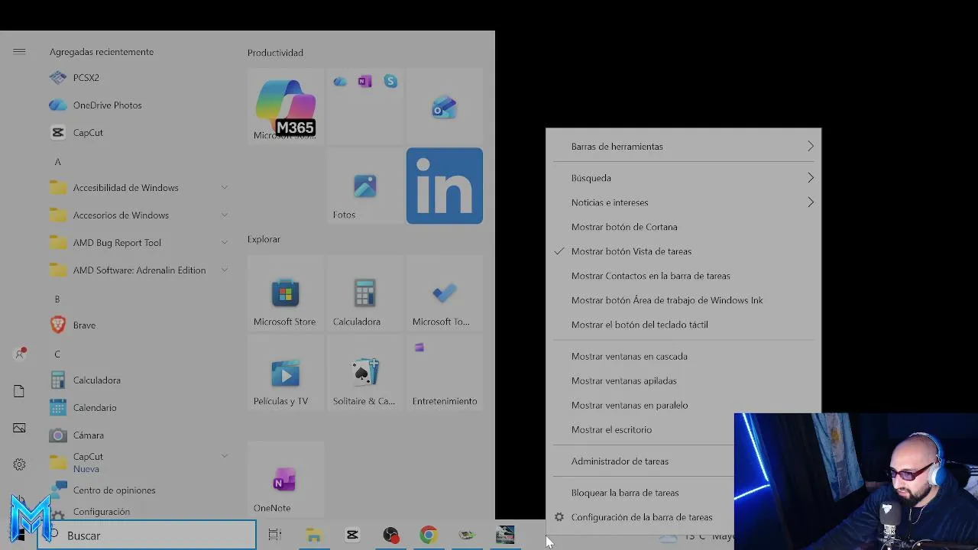The width and height of the screenshot is (978, 550).
Task: Launch the Solitaire & Casual Games tile
Action: 365,373
